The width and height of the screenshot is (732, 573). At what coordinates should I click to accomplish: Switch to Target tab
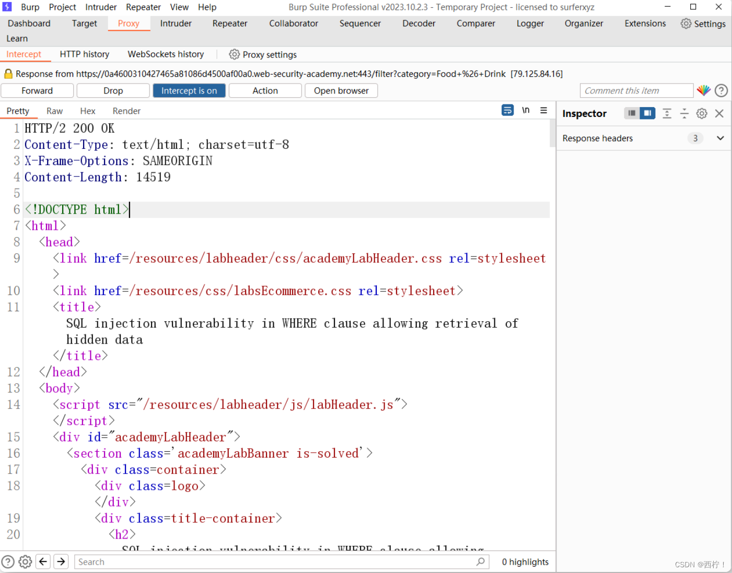click(x=85, y=24)
